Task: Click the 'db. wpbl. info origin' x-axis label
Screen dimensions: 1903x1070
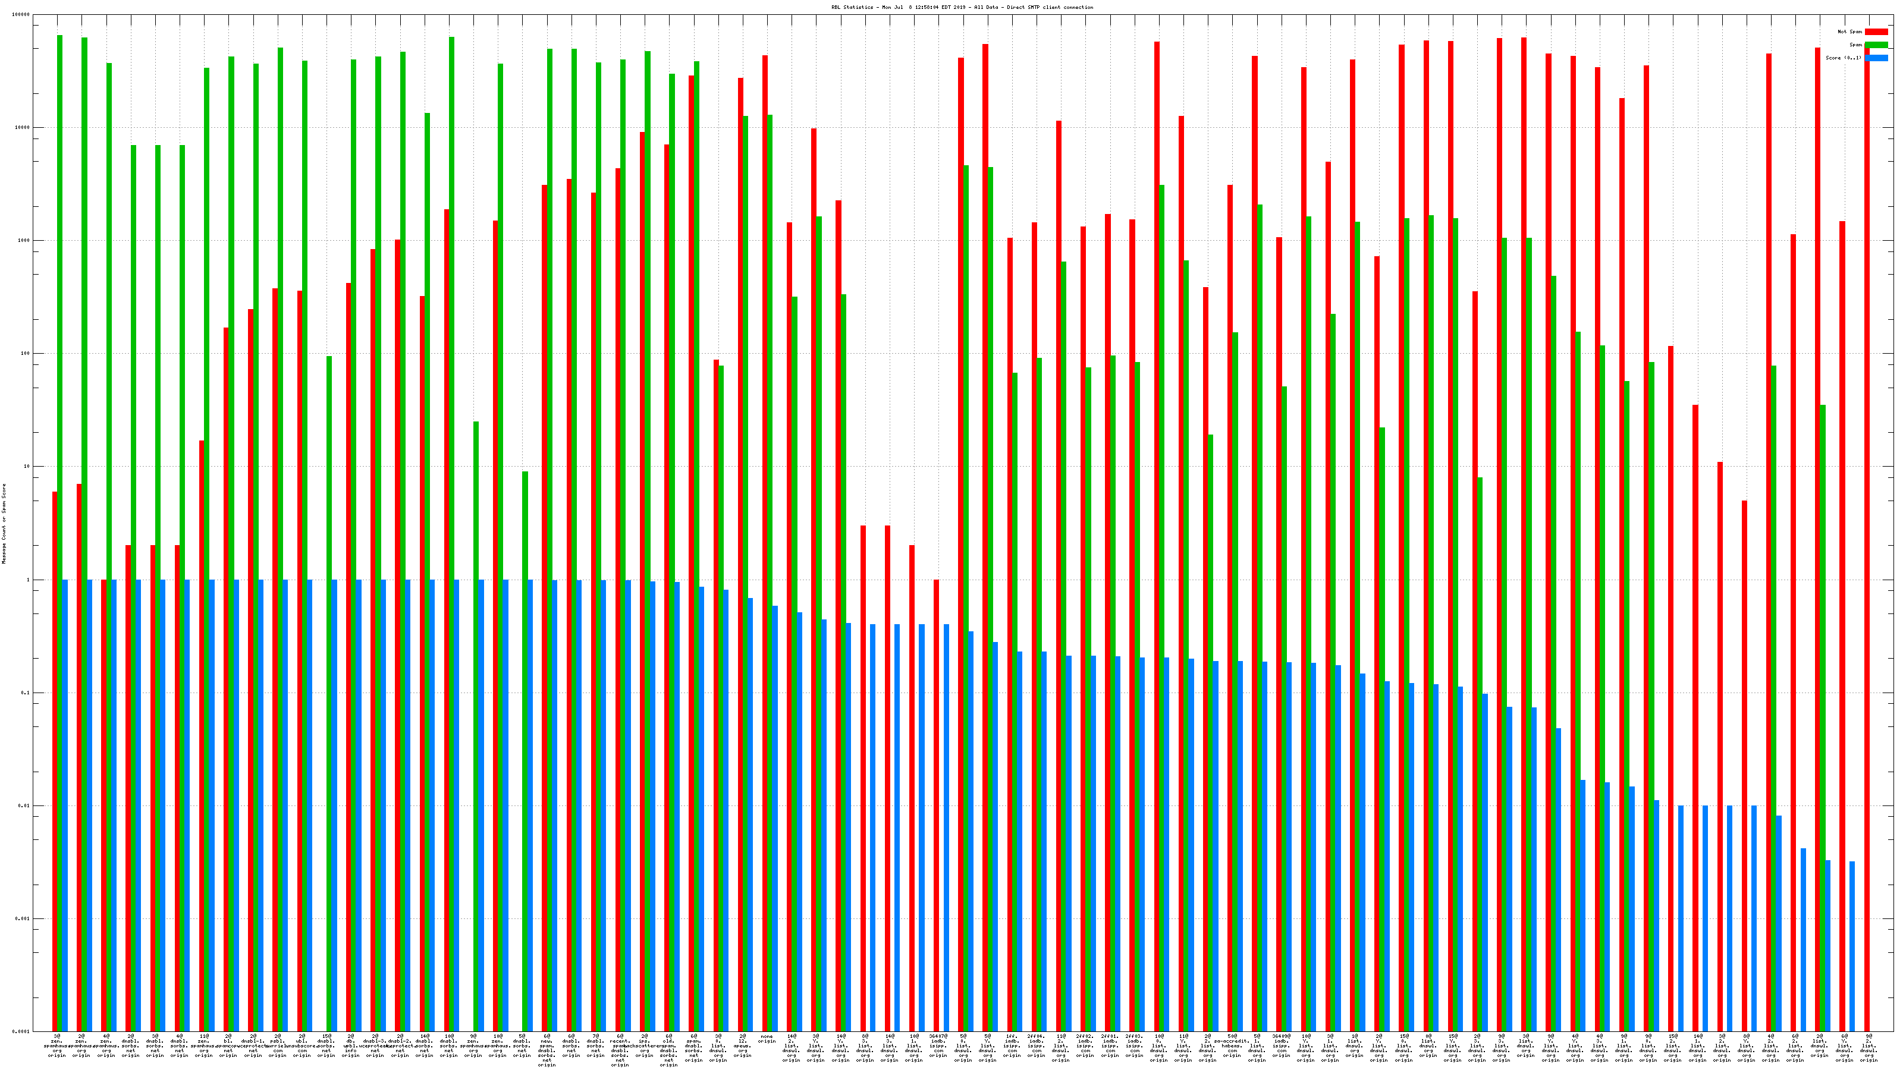Action: tap(351, 1045)
